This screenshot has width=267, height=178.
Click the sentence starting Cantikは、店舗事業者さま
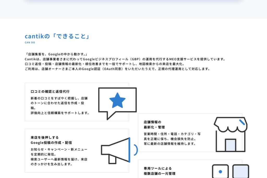pyautogui.click(x=125, y=59)
